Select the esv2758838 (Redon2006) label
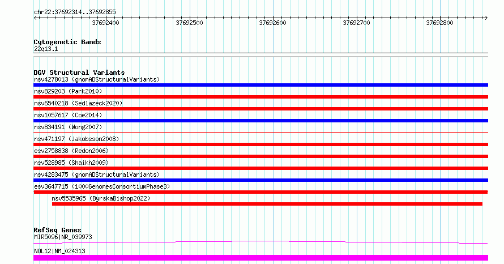This screenshot has height=264, width=504. click(x=71, y=151)
